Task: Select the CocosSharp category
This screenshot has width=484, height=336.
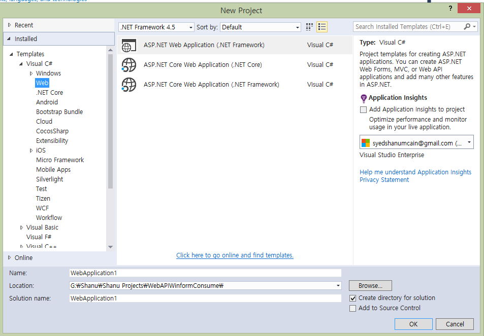Action: 52,131
